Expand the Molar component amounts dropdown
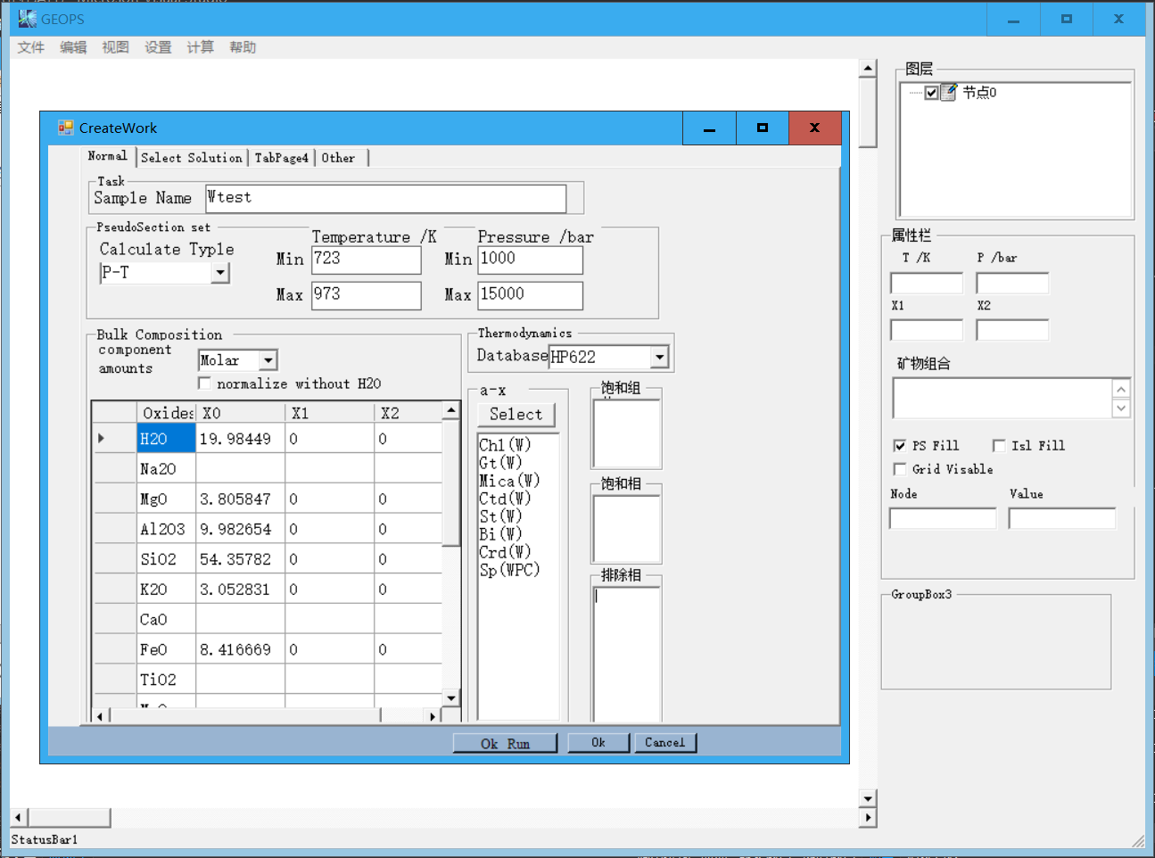 tap(268, 360)
